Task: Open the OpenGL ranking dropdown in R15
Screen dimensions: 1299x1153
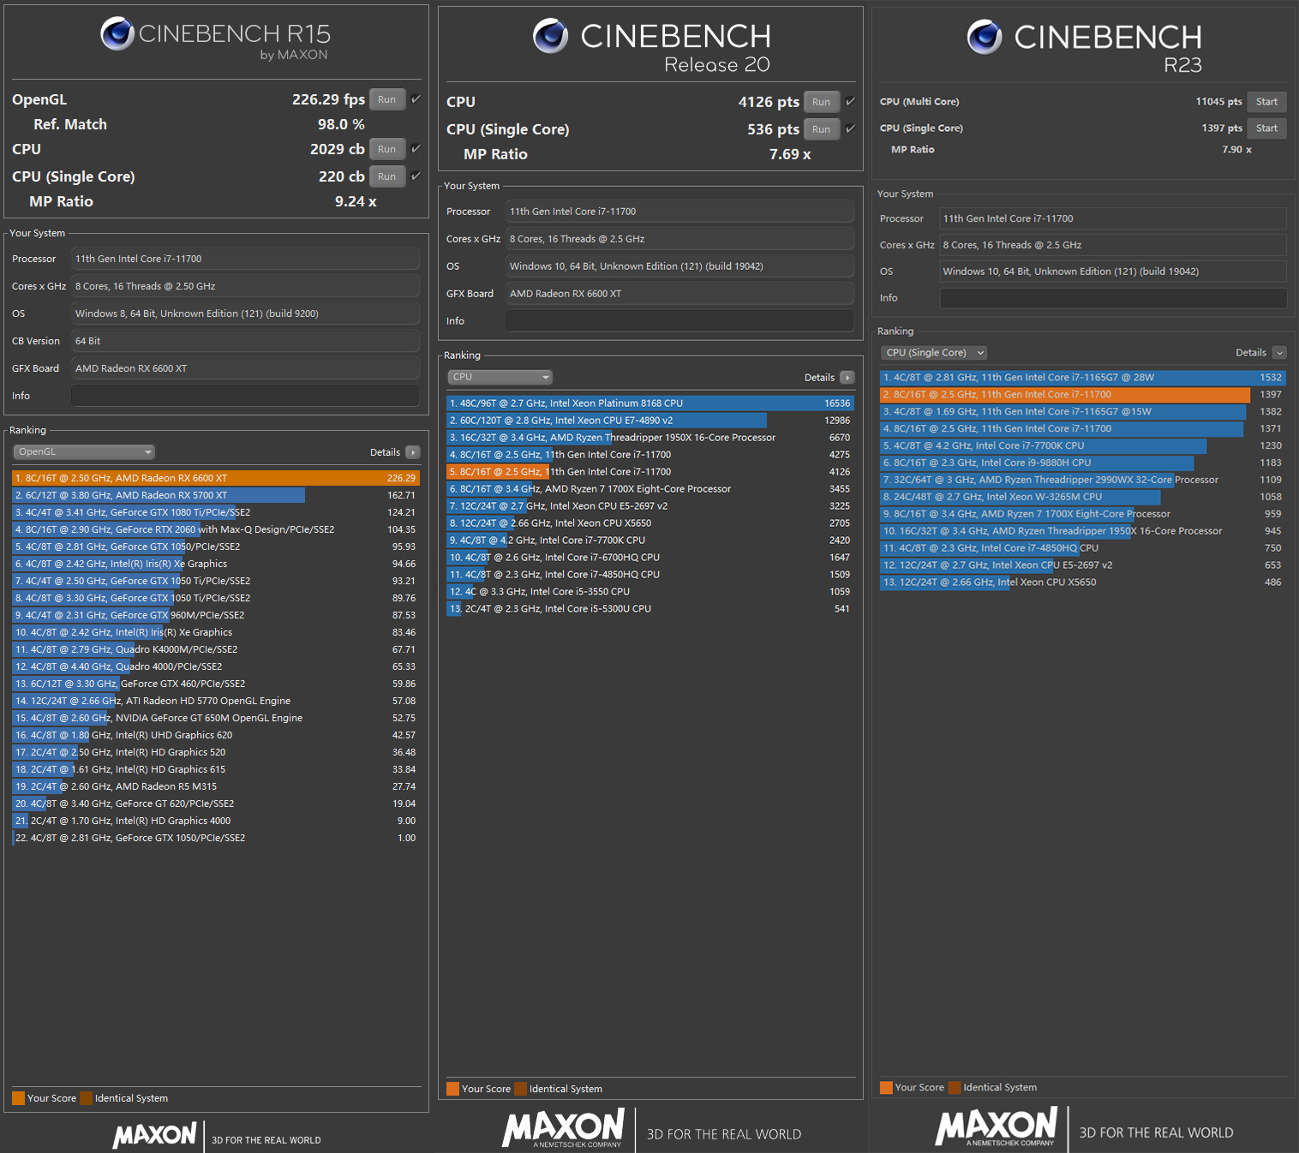Action: click(84, 452)
